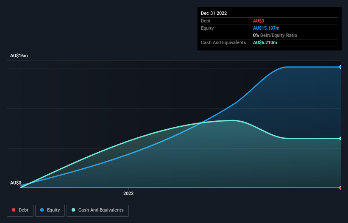
Task: Click the red AU$0 debt value in tooltip
Action: (x=258, y=21)
